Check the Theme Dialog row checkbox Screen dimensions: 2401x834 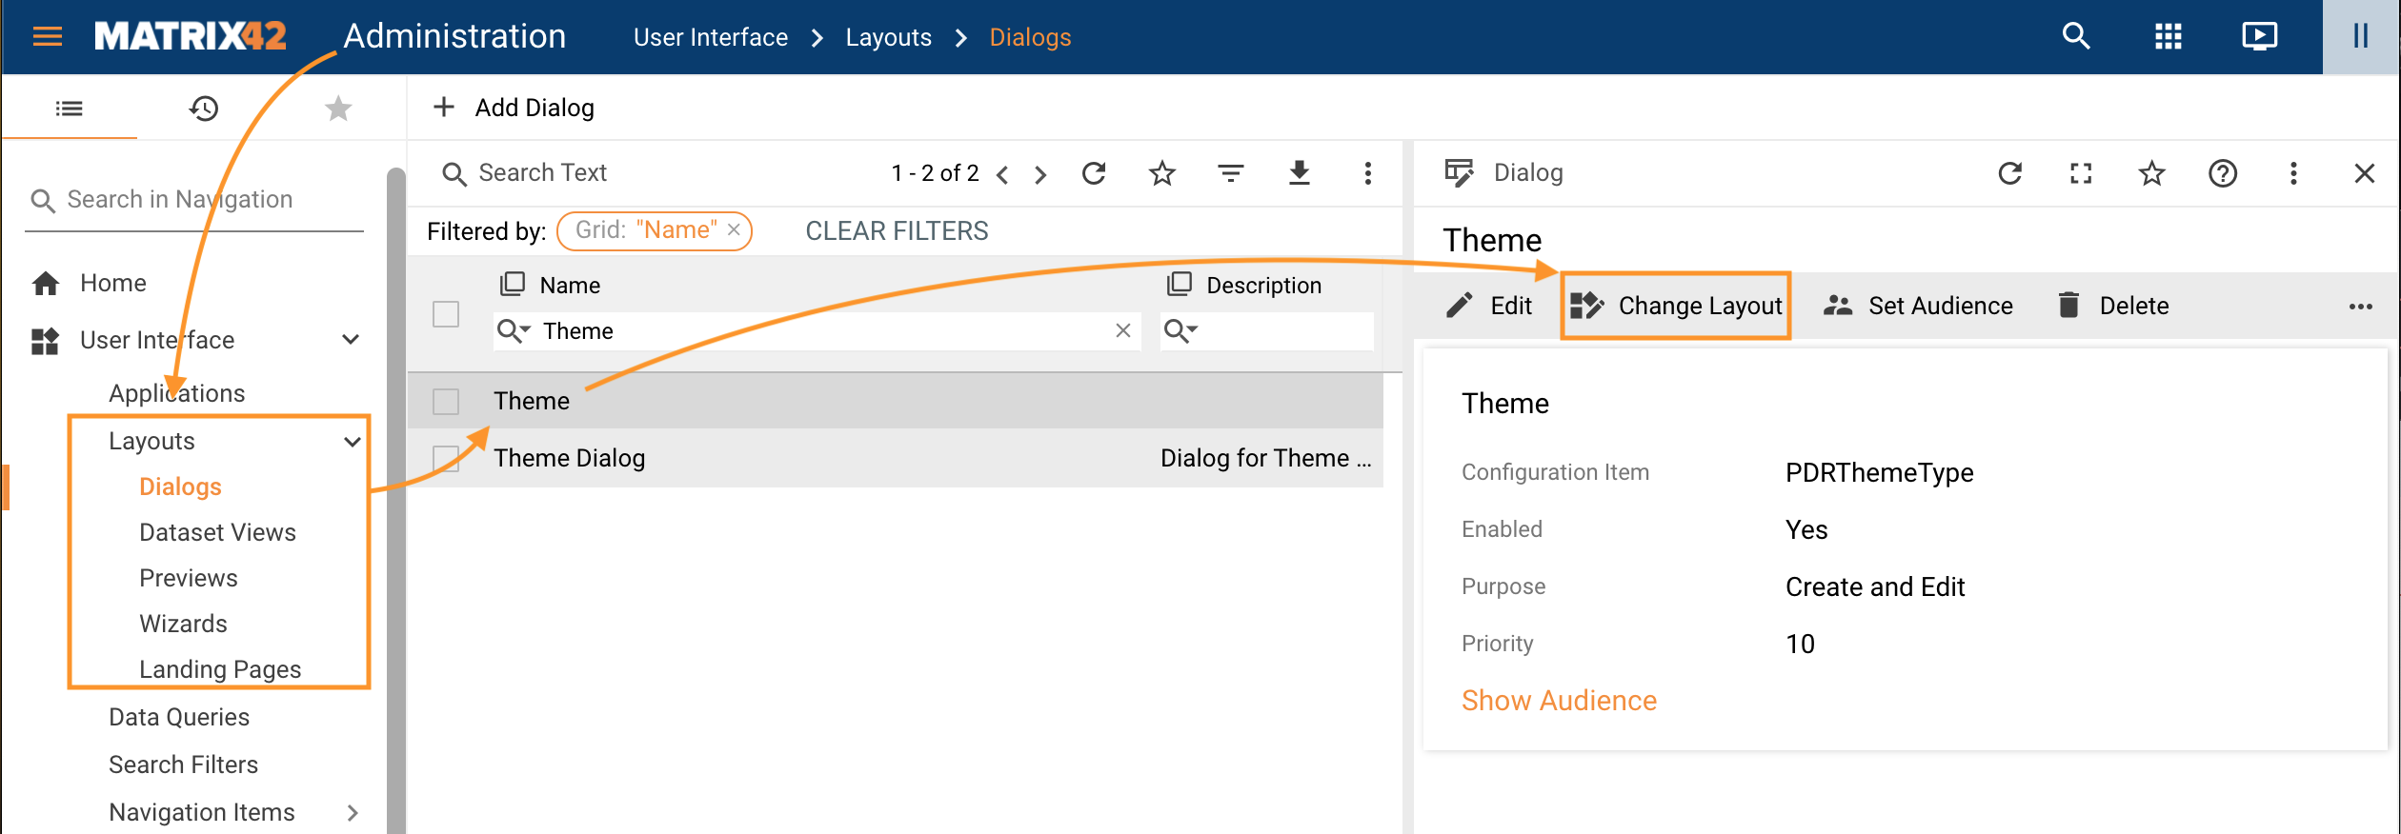coord(446,459)
